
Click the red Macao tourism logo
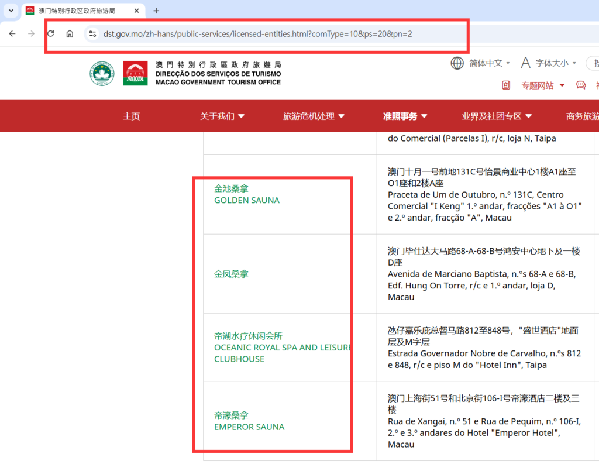point(135,73)
